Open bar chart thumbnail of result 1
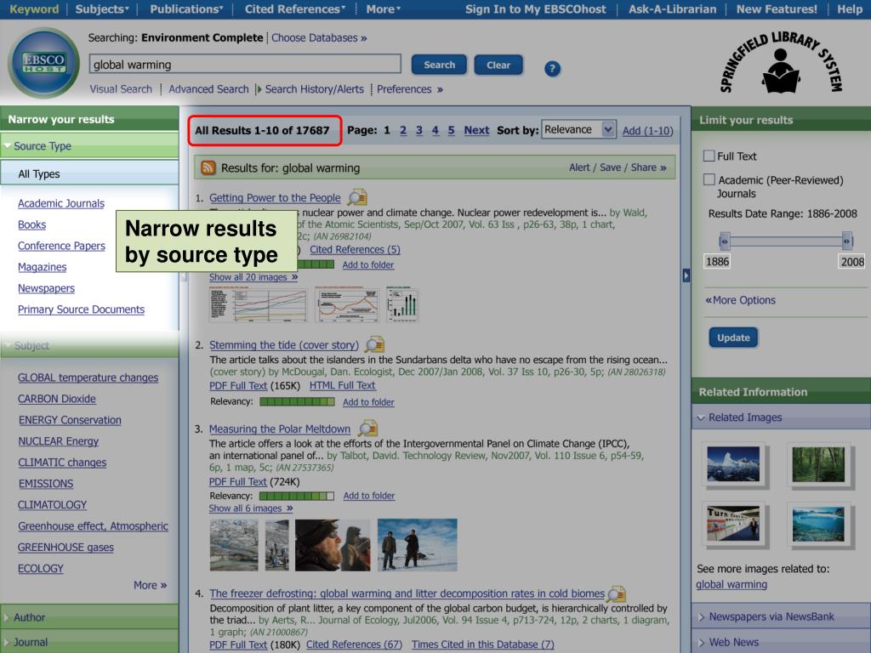 (x=402, y=304)
